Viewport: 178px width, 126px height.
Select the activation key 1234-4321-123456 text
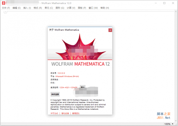tap(68, 87)
